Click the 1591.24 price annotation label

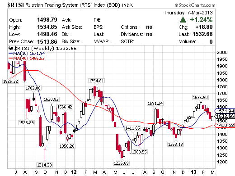(155, 103)
